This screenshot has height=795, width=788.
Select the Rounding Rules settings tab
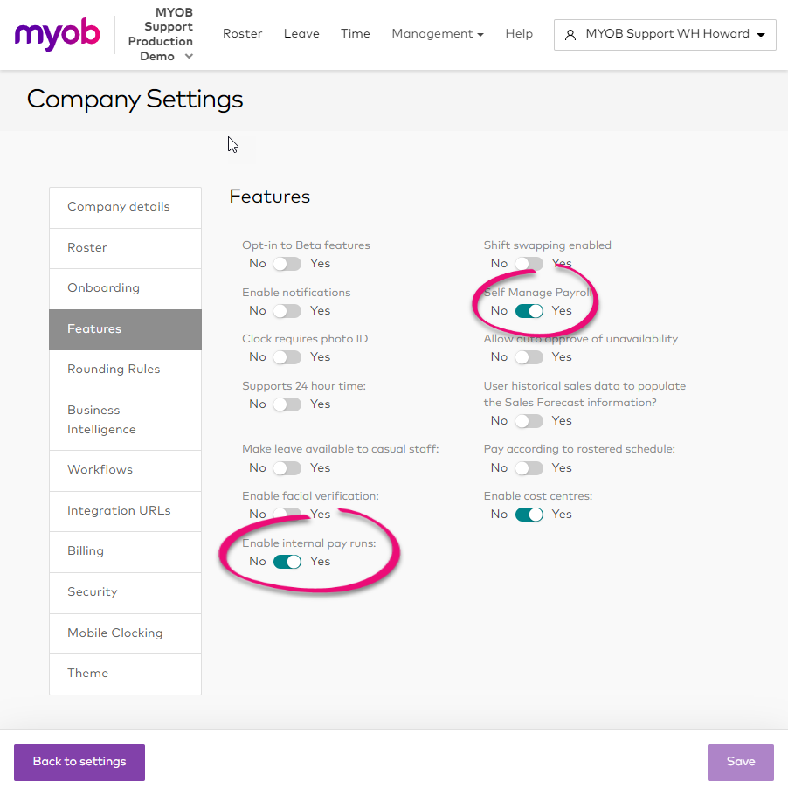(125, 370)
